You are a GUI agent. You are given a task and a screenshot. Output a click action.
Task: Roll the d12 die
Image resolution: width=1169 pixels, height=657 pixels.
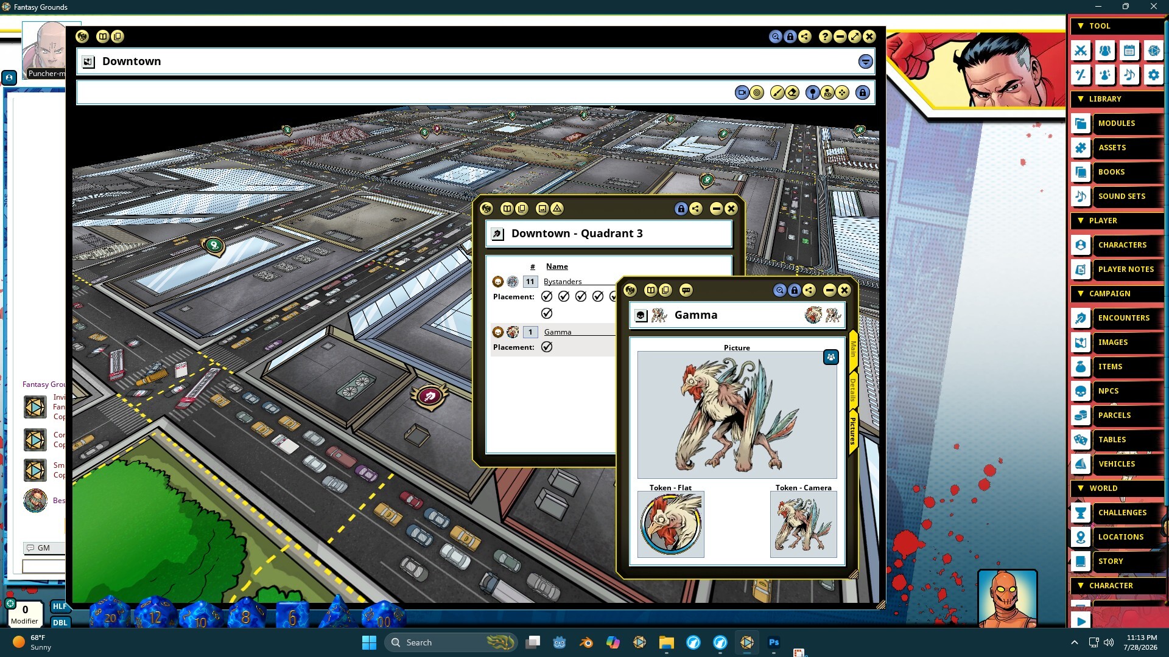pyautogui.click(x=155, y=612)
